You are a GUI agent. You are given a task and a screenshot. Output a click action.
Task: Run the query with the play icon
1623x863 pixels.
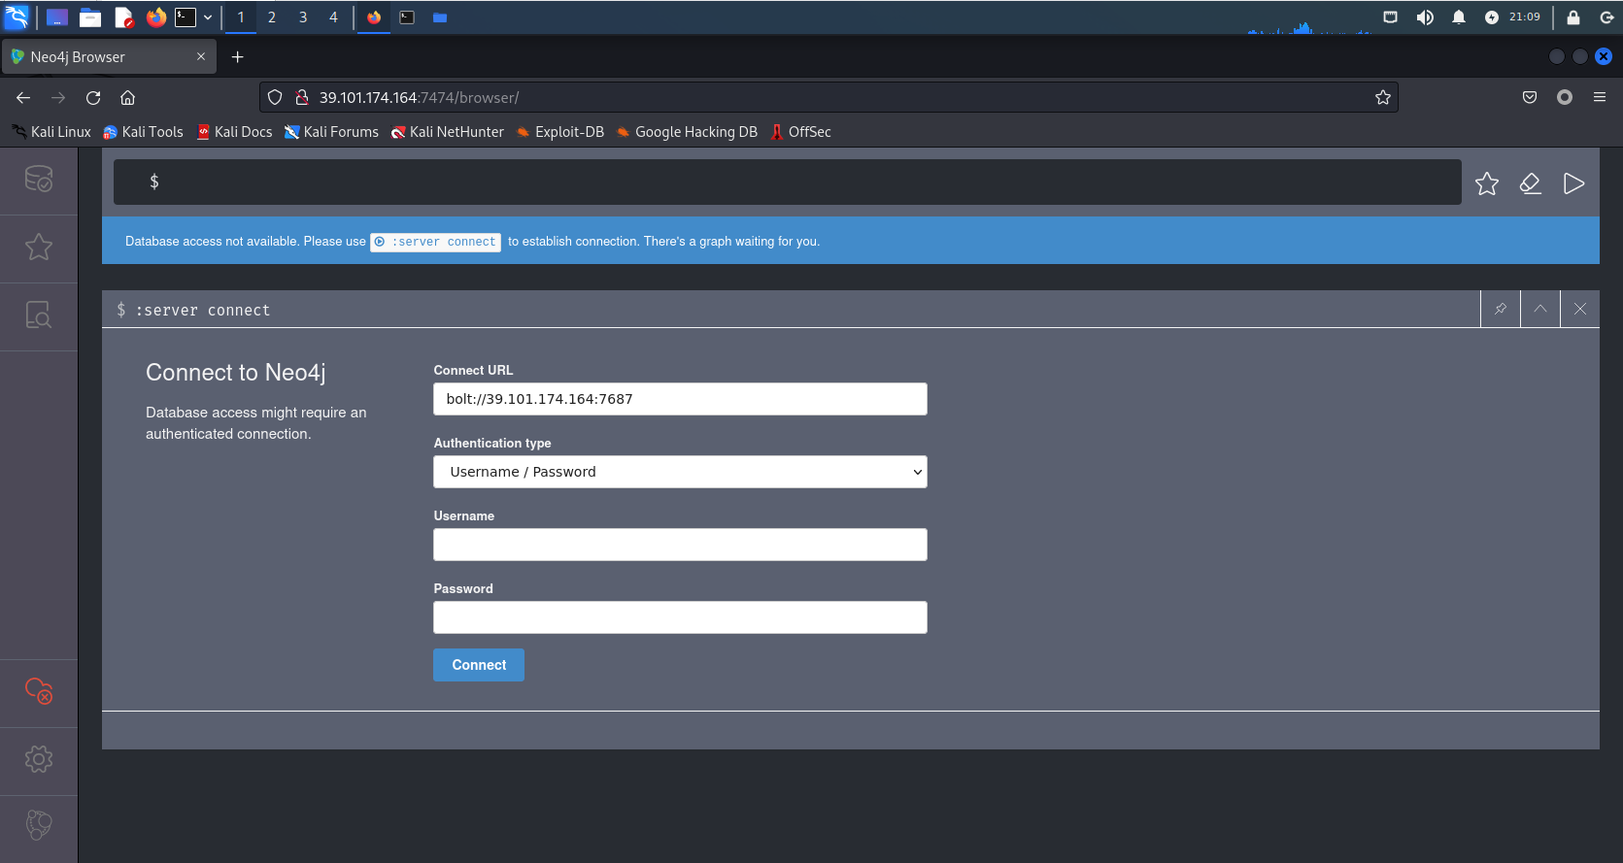(x=1574, y=183)
